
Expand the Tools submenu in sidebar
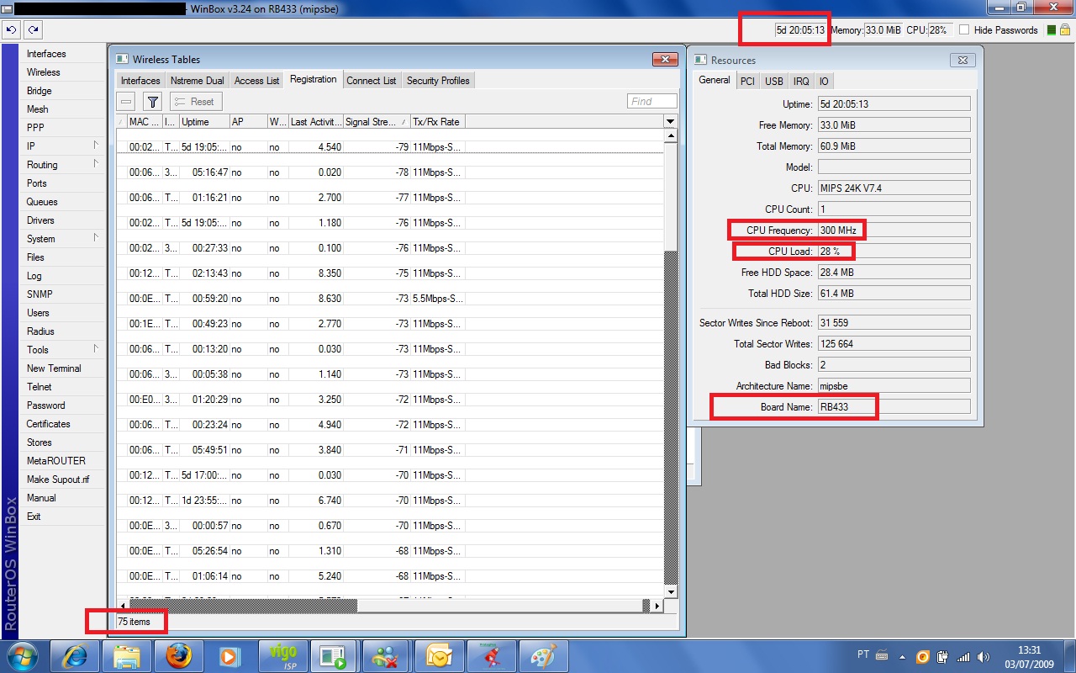click(96, 349)
